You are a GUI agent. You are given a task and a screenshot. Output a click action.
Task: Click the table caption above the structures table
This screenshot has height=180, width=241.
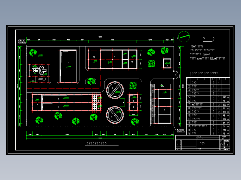click(x=204, y=74)
